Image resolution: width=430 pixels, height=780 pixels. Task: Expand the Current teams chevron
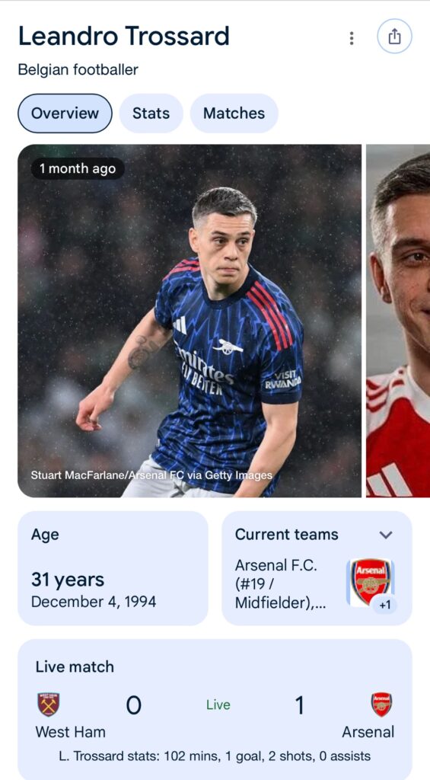point(386,535)
